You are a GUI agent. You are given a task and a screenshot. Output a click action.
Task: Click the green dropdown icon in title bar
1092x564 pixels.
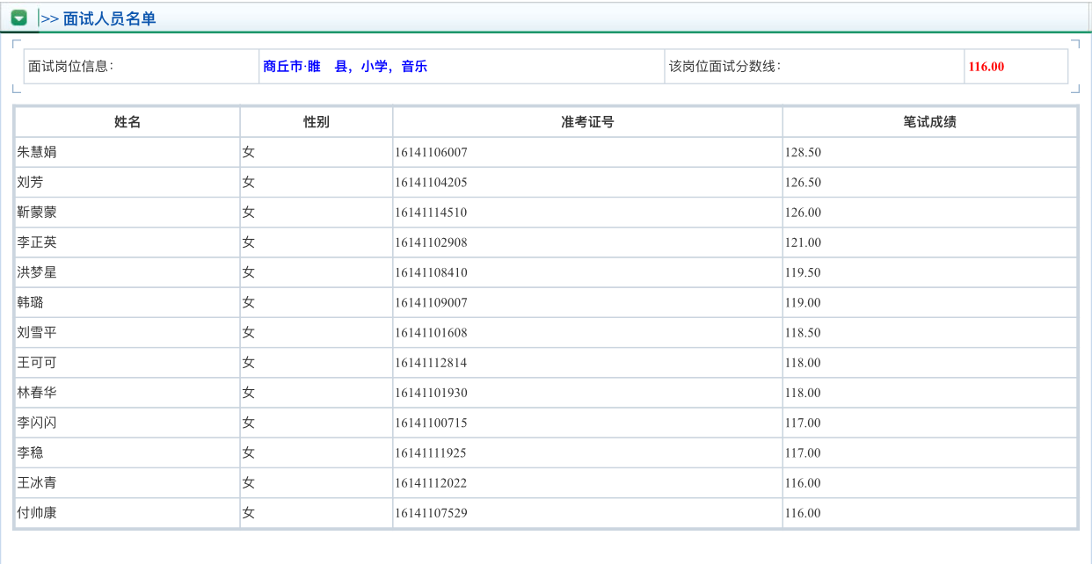click(19, 18)
